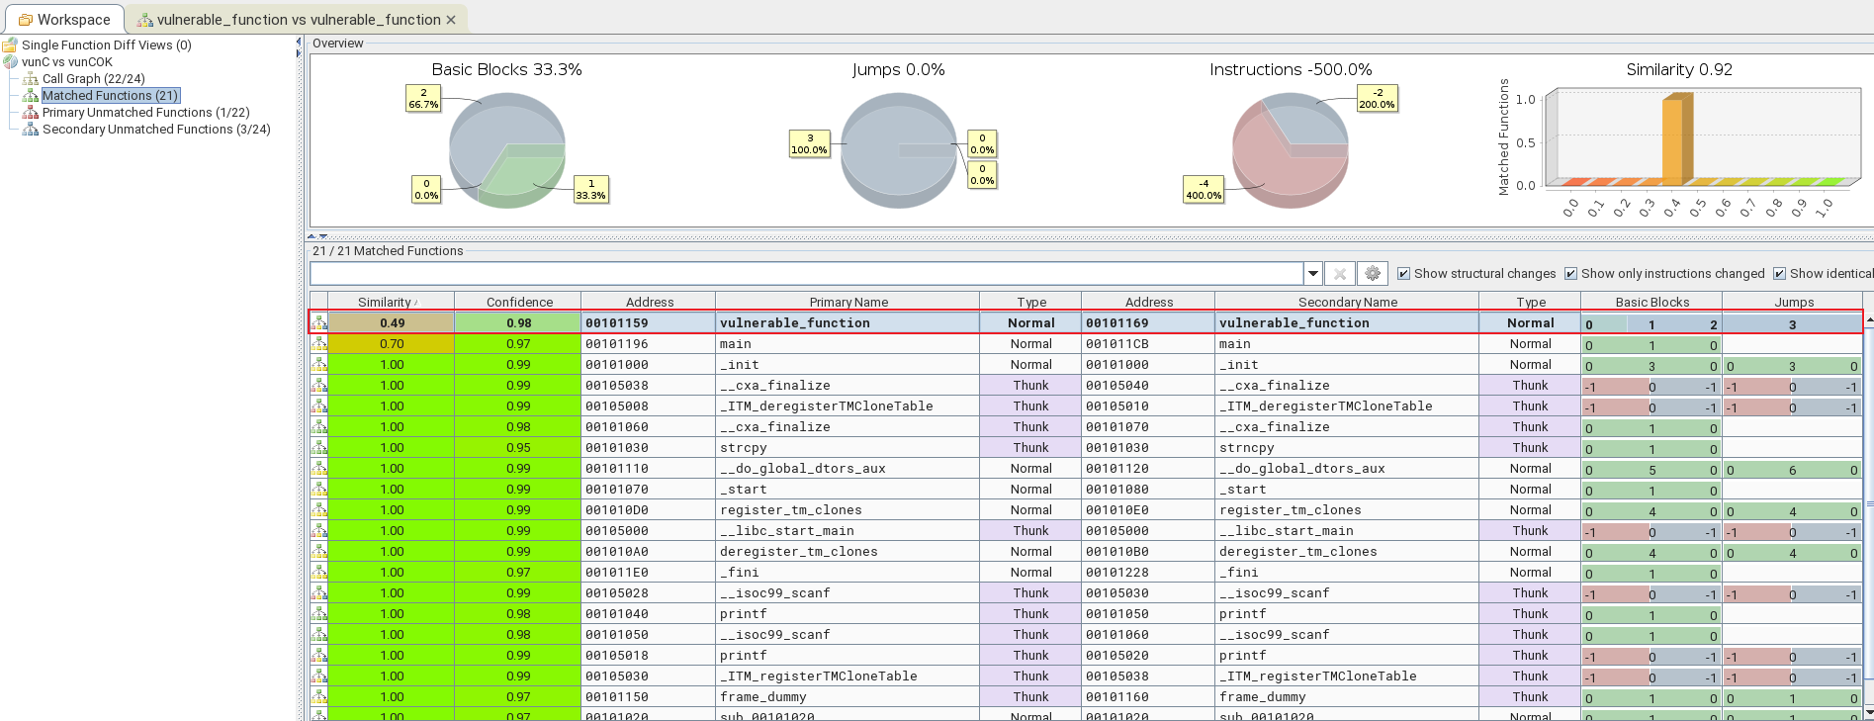Viewport: 1874px width, 721px height.
Task: Click the graph icon on the __do_global_dtors_aux row
Action: (318, 469)
